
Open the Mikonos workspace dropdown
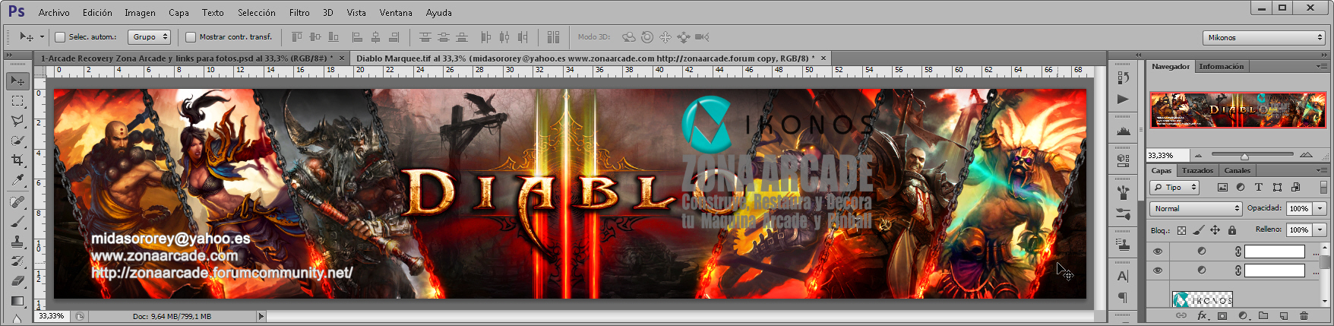pyautogui.click(x=1264, y=37)
